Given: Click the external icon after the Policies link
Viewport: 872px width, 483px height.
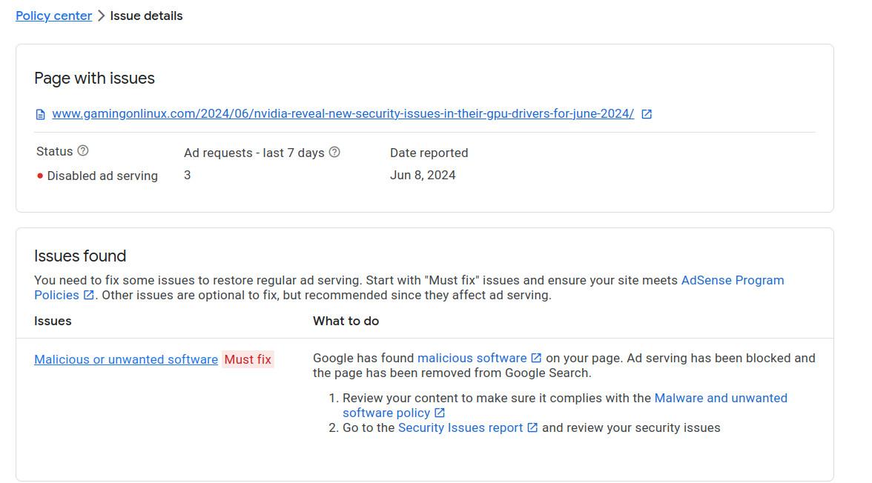Looking at the screenshot, I should tap(89, 295).
